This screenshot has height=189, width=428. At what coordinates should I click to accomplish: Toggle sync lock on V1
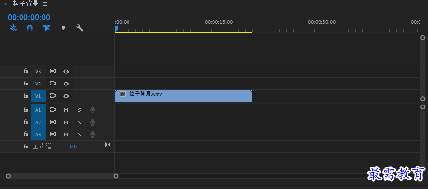pos(53,96)
